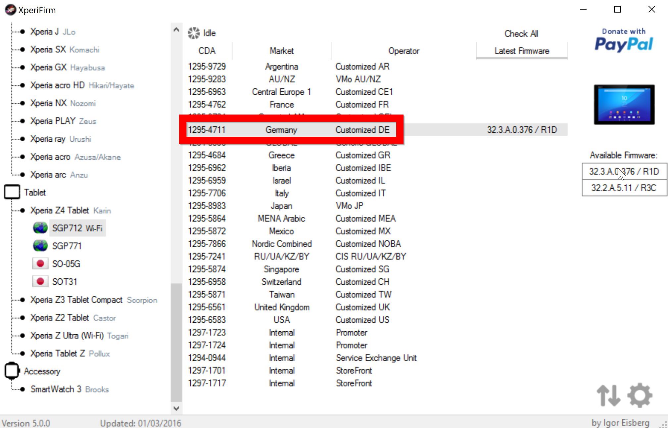This screenshot has height=428, width=668.
Task: Select the RU/UA/KZ/BY CIS row
Action: (x=376, y=257)
